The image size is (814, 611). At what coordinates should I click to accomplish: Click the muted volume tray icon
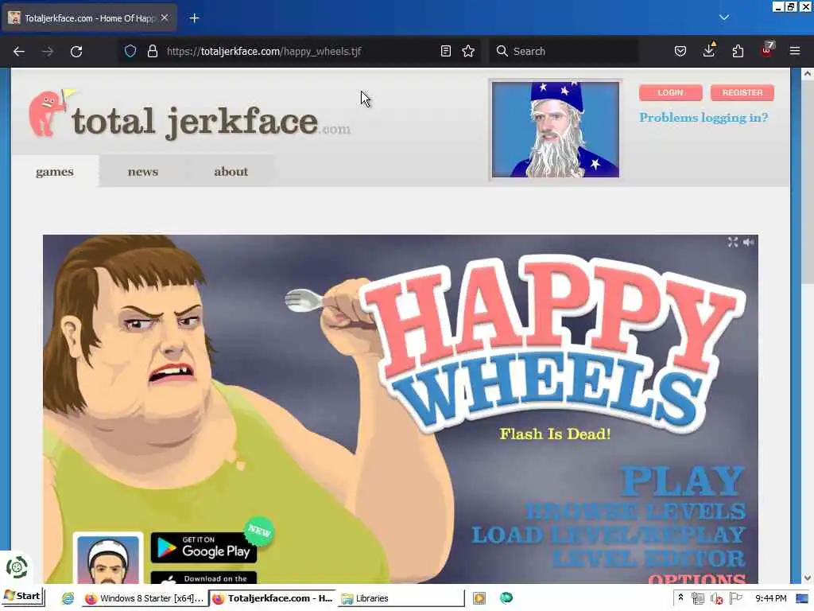click(x=716, y=598)
